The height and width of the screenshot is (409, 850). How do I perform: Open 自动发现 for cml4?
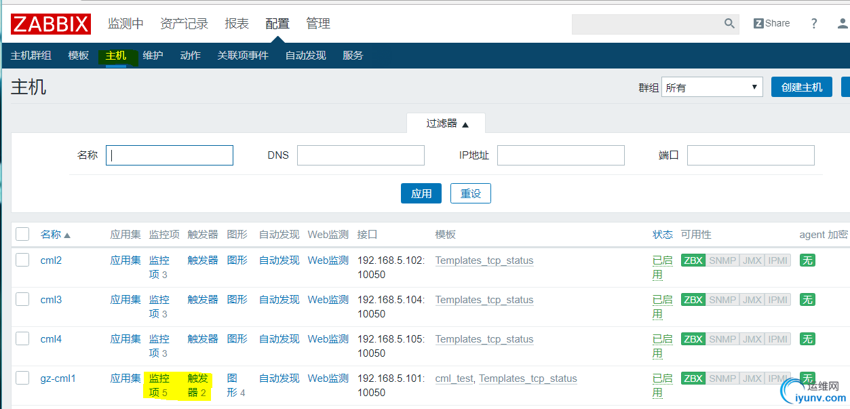coord(279,339)
